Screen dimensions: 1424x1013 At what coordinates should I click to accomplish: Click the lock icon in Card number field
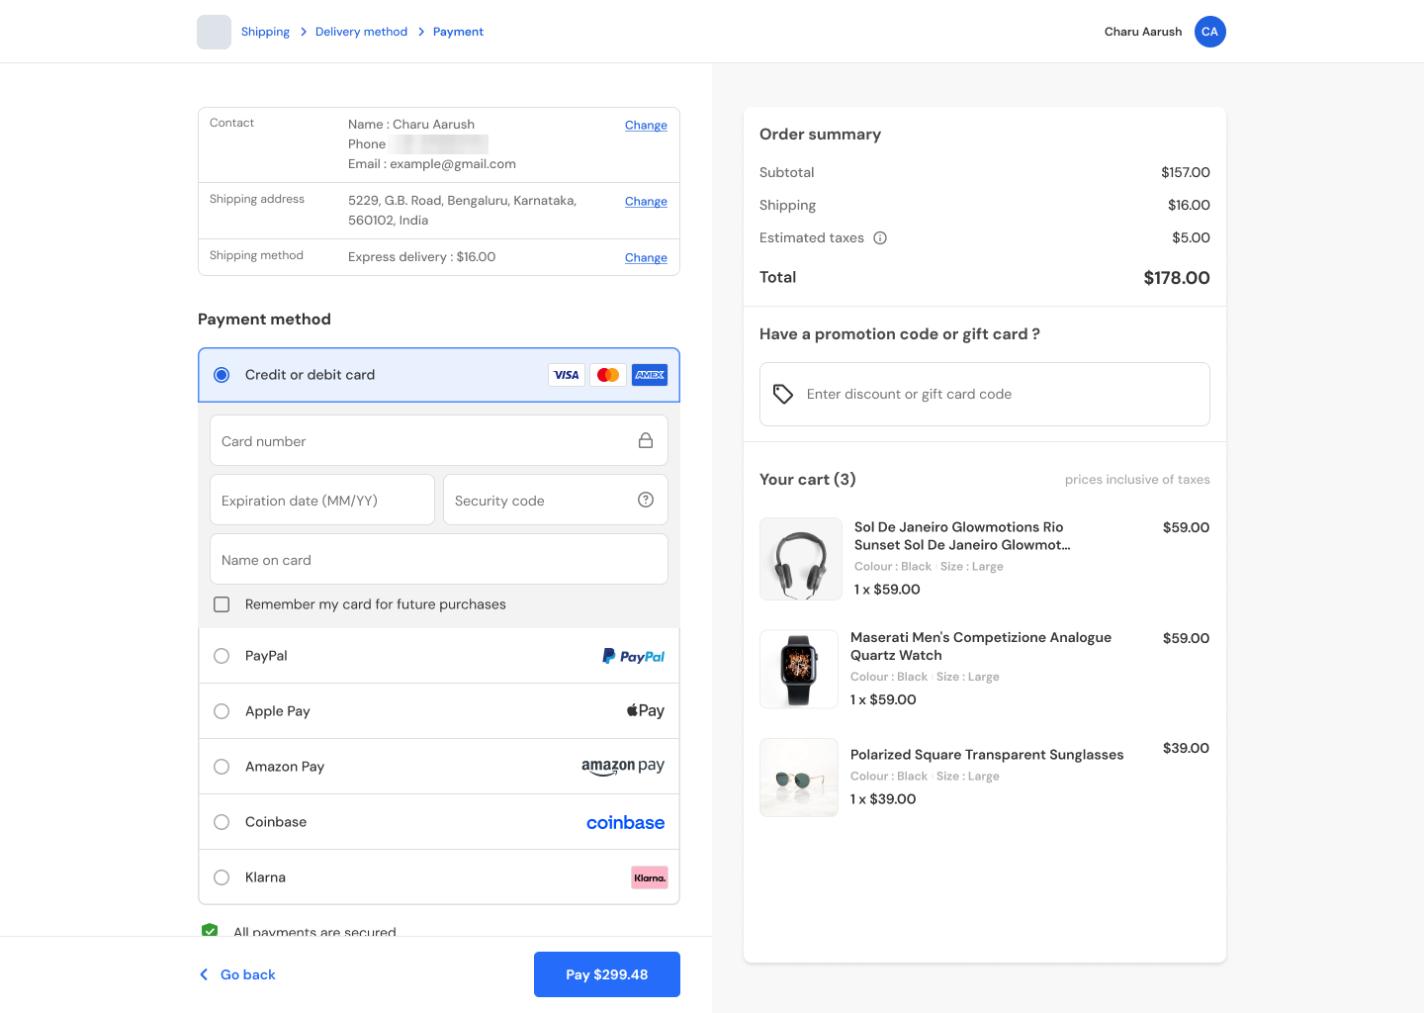(646, 440)
